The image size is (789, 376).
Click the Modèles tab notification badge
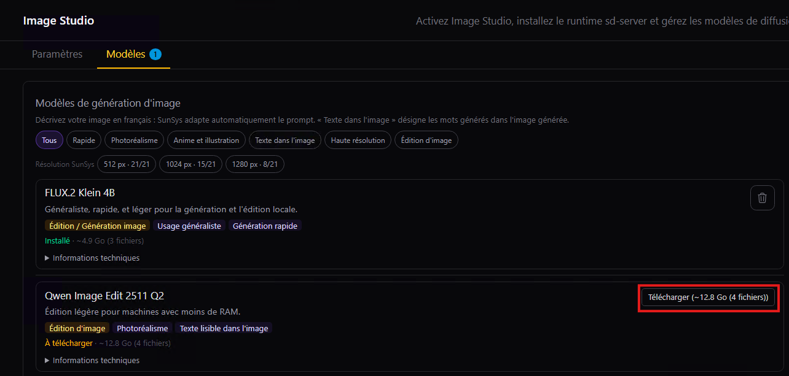(155, 54)
